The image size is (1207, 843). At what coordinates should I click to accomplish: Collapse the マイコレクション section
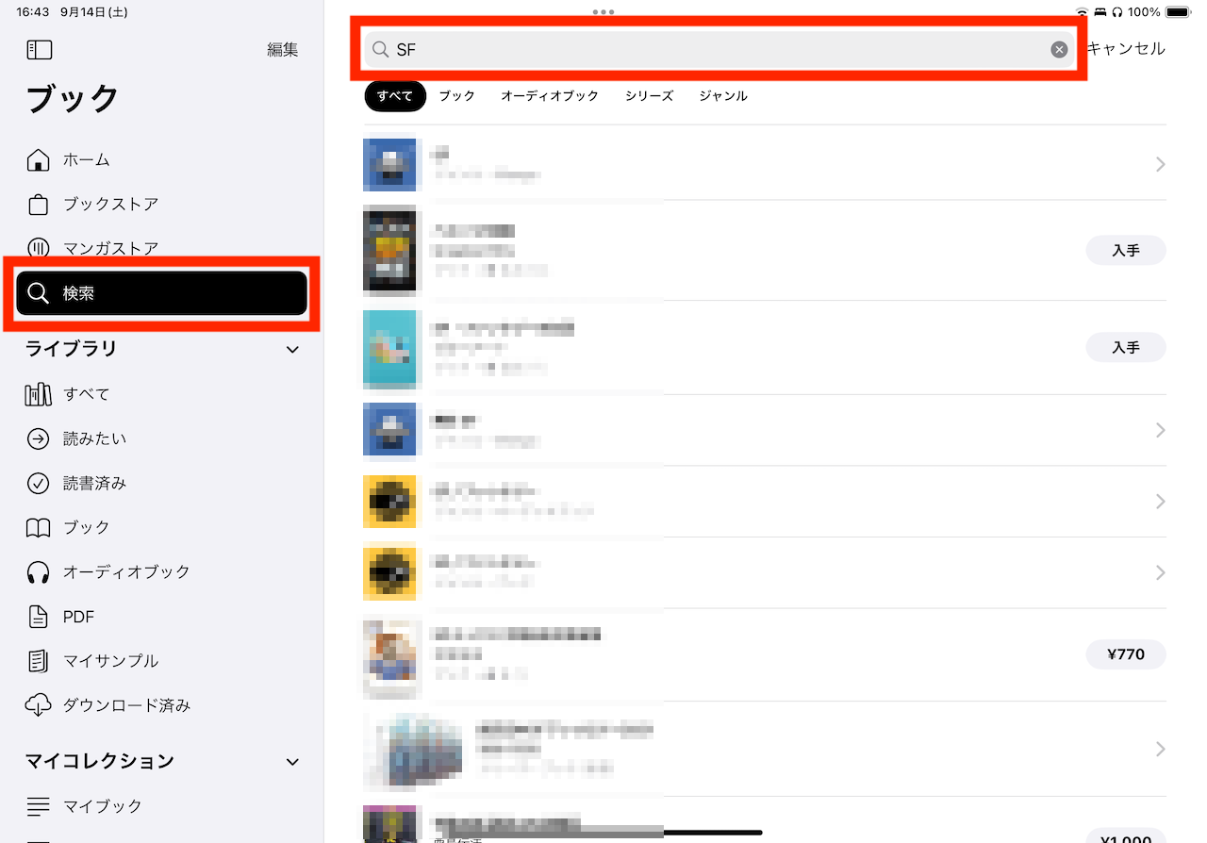click(292, 762)
